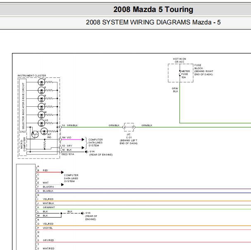Click the 1-5 indicator LED symbol
The image size is (251, 250).
[x=41, y=123]
